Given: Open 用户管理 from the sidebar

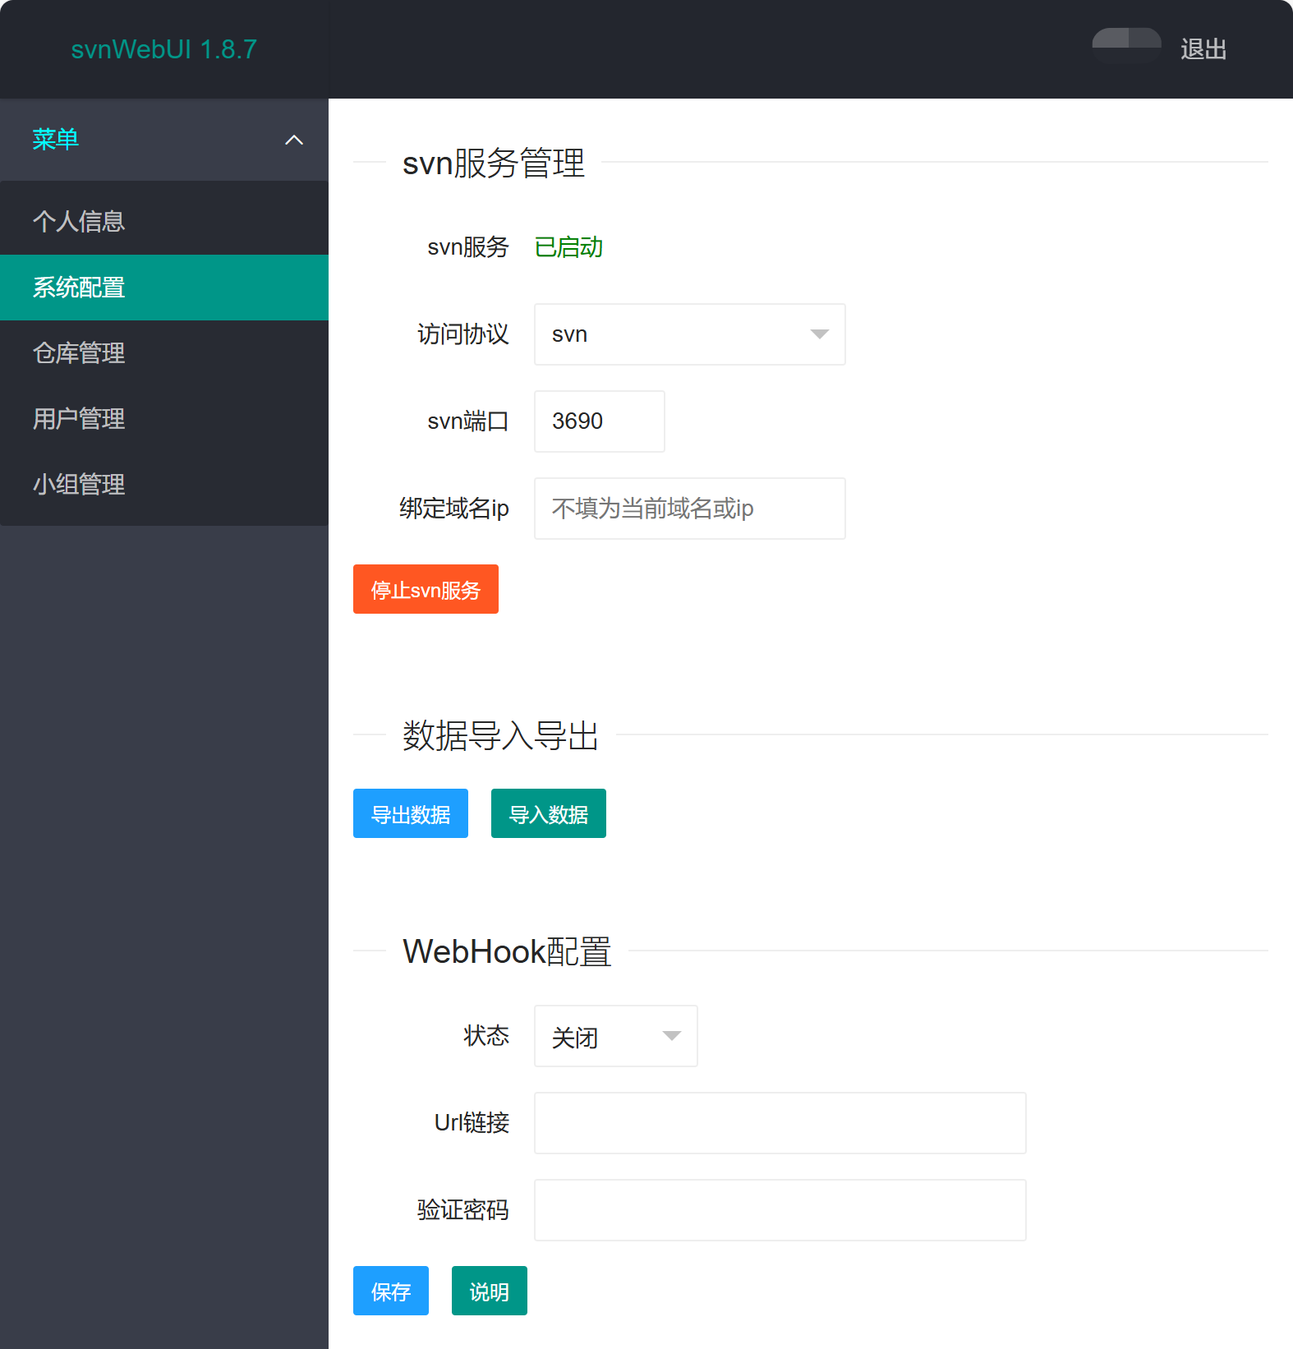Looking at the screenshot, I should (x=79, y=419).
